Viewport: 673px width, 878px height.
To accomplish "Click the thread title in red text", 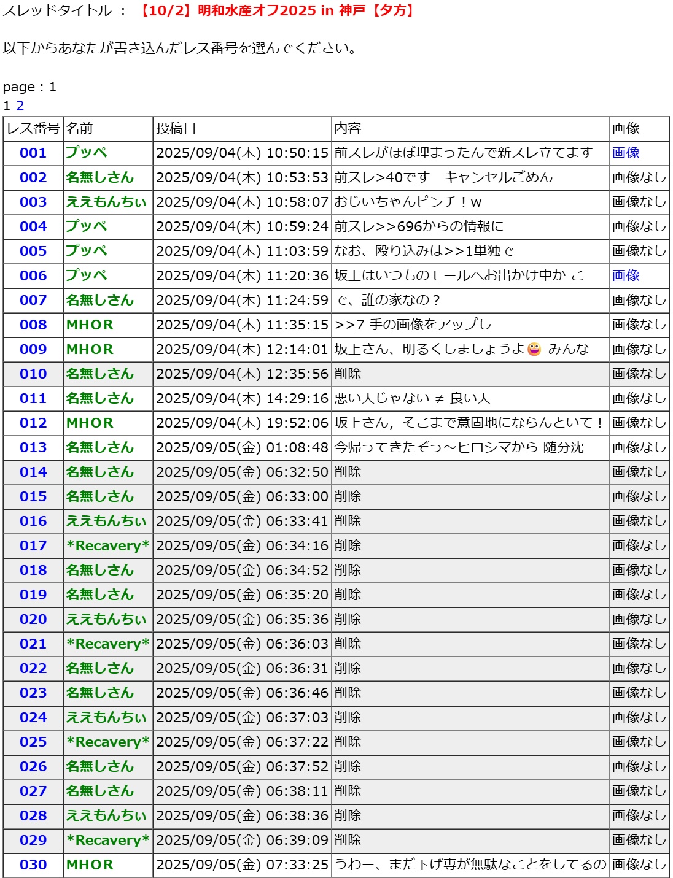I will coord(275,11).
